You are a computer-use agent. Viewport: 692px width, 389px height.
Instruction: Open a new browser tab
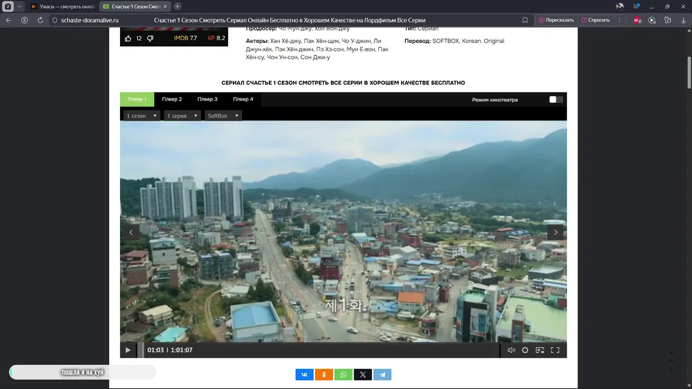click(177, 6)
